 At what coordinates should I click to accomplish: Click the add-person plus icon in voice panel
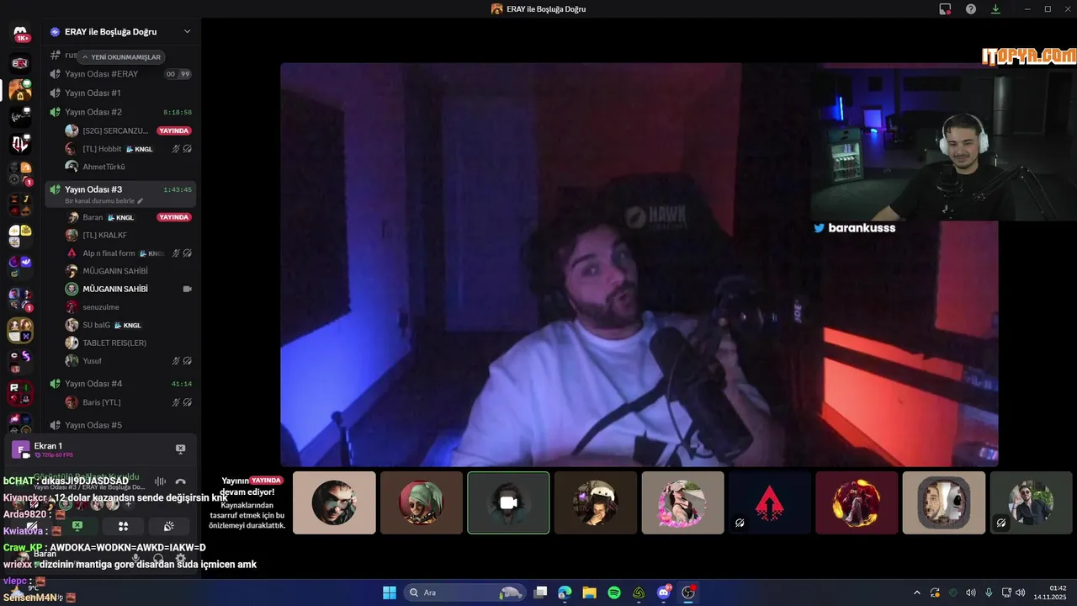pyautogui.click(x=128, y=504)
